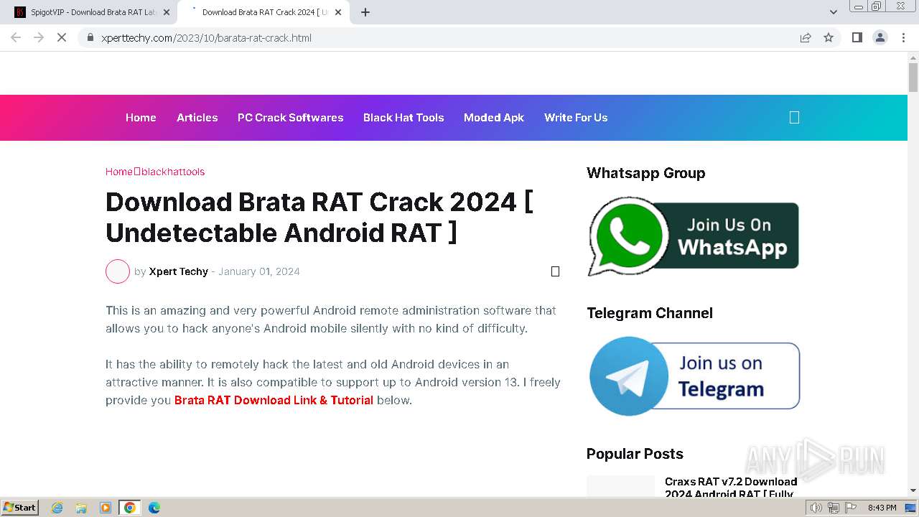Open the Chrome side panel
Screen dimensions: 919x517
pos(857,37)
